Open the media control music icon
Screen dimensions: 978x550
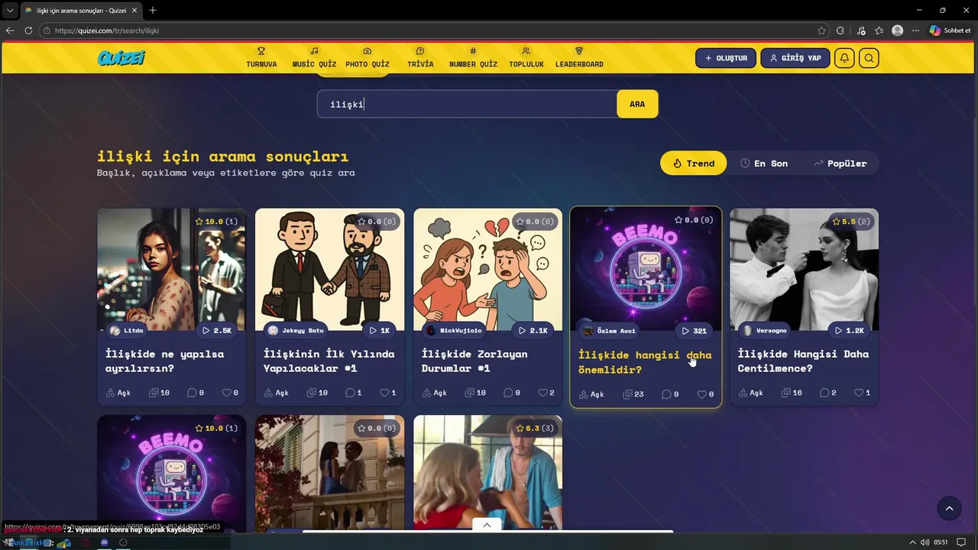(861, 31)
